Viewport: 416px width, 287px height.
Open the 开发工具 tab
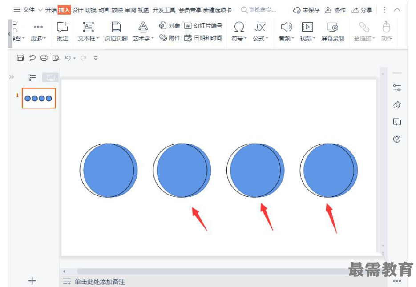[164, 10]
